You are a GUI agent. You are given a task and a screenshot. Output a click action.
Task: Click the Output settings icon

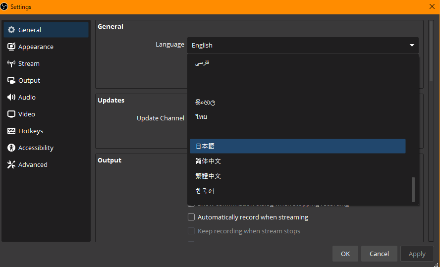11,80
